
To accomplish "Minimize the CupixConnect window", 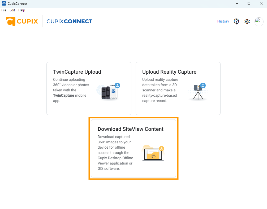I will [x=237, y=3].
